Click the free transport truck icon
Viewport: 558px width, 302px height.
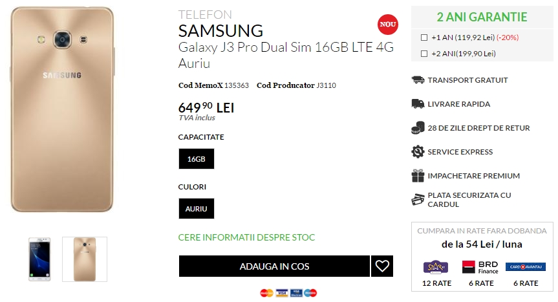coord(418,80)
